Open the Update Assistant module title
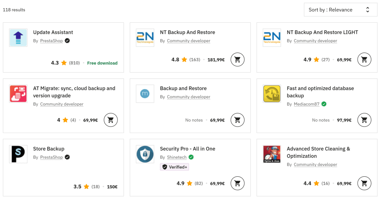 click(x=53, y=32)
